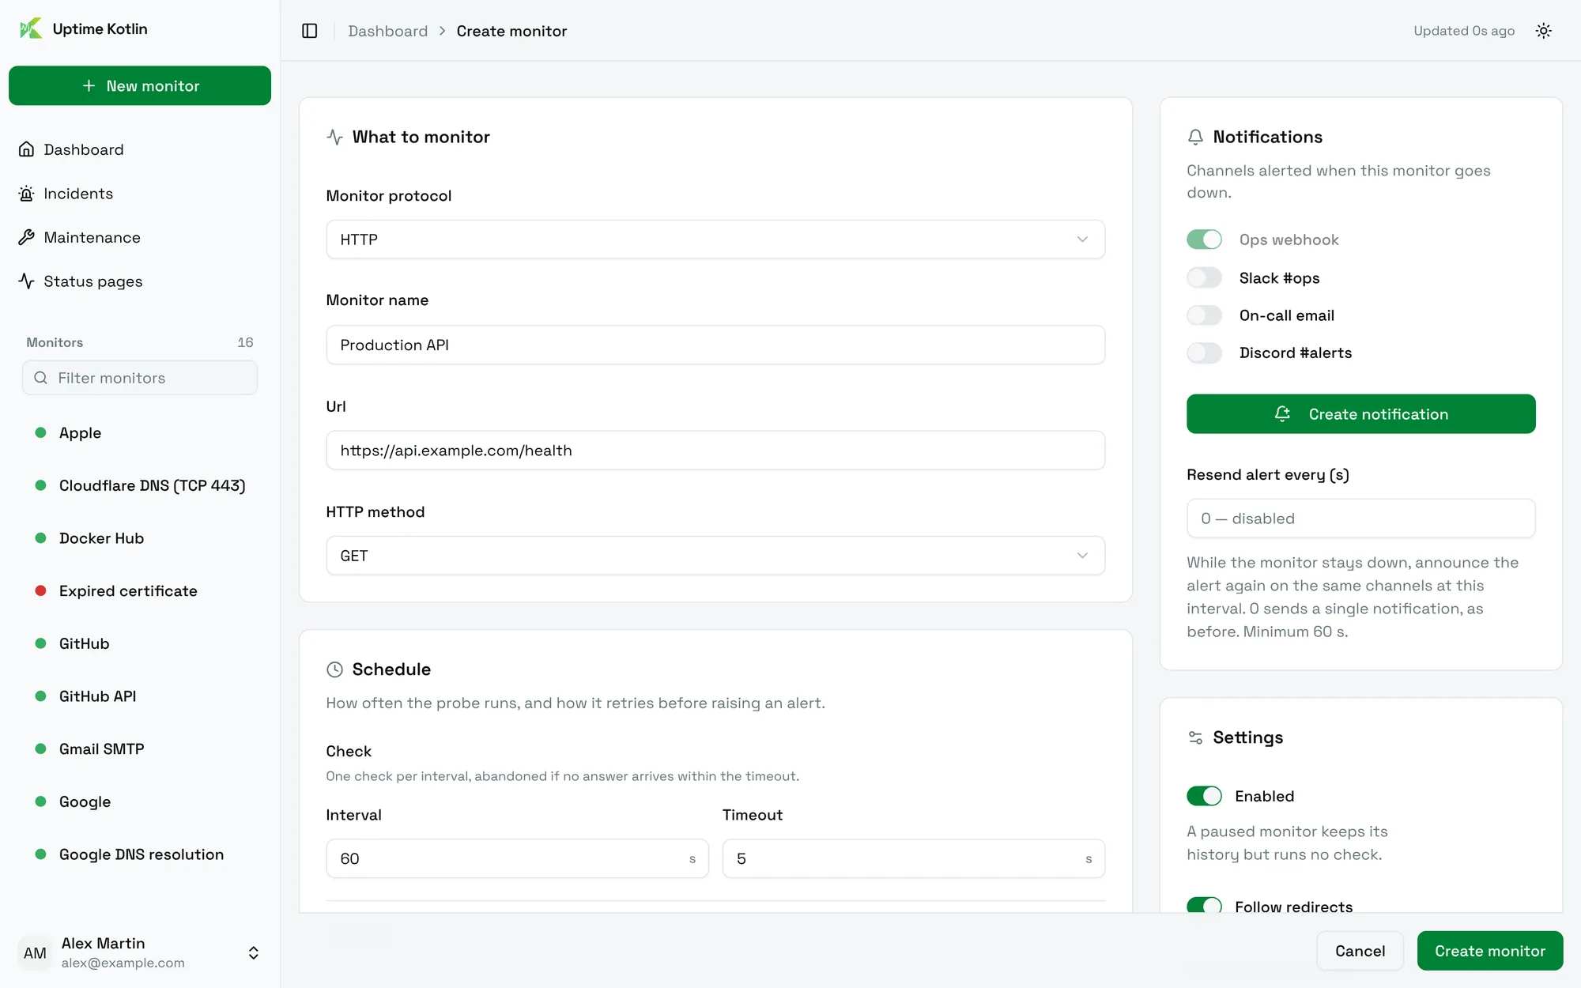The height and width of the screenshot is (988, 1581).
Task: Click the Create notification button
Action: [1360, 413]
